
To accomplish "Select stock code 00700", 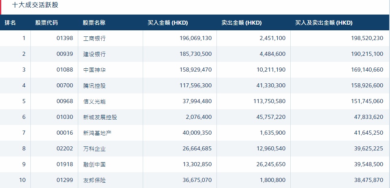I will click(65, 86).
